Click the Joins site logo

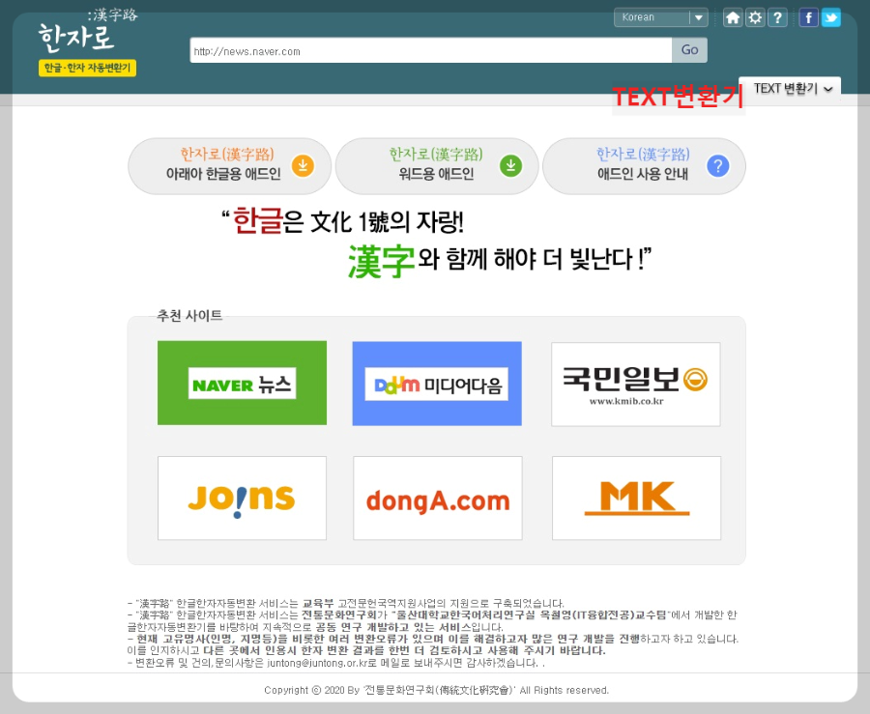tap(242, 498)
